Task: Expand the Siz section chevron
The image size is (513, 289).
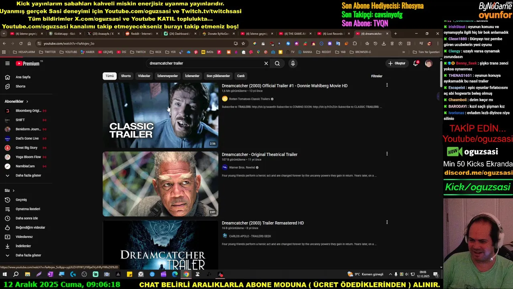Action: [x=13, y=191]
